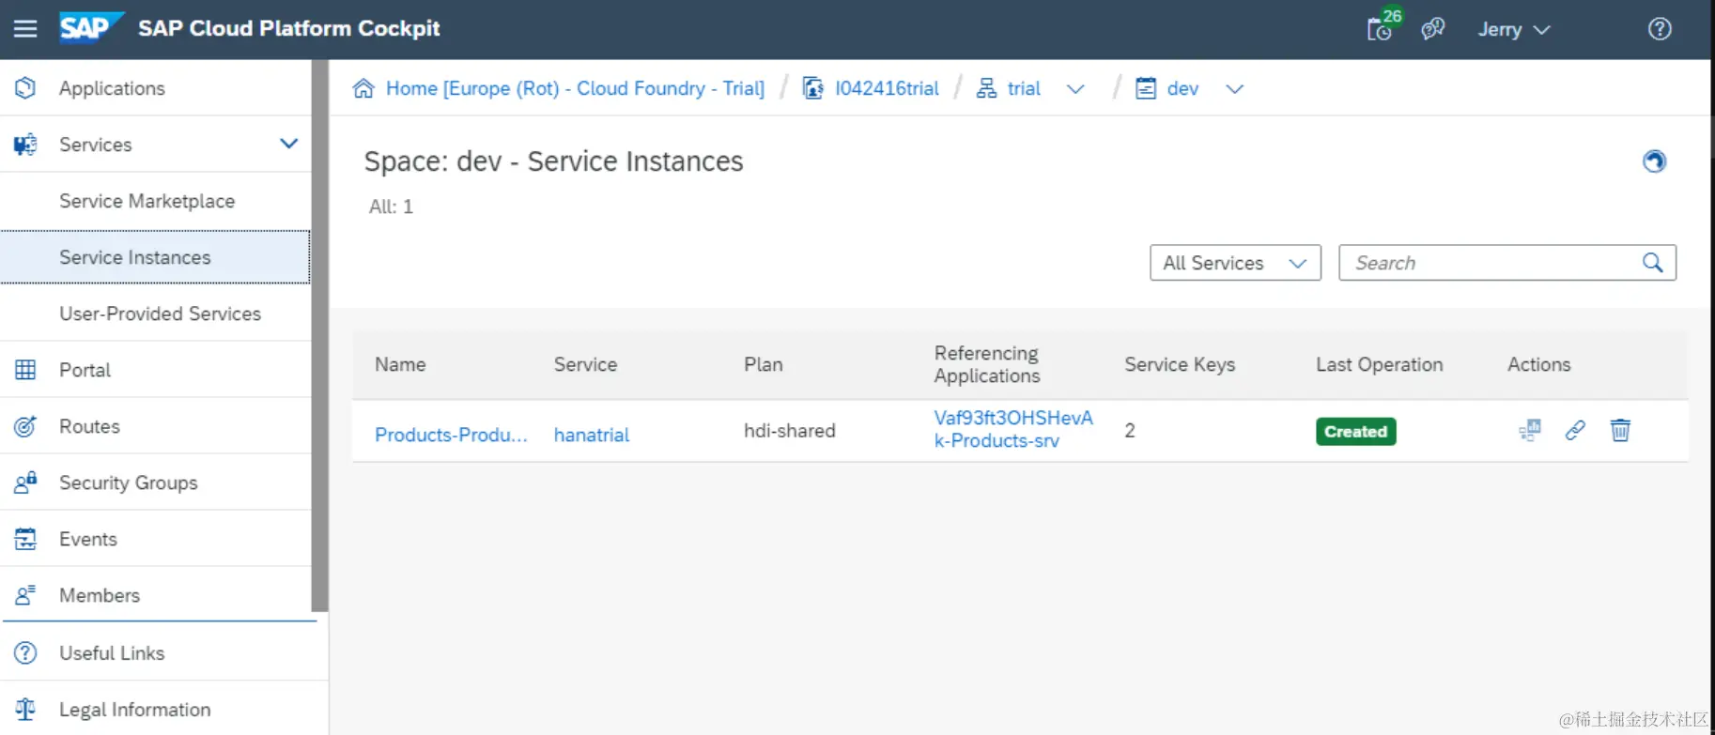Open dashboard icon for Products instance
The width and height of the screenshot is (1715, 735).
[x=1530, y=430]
